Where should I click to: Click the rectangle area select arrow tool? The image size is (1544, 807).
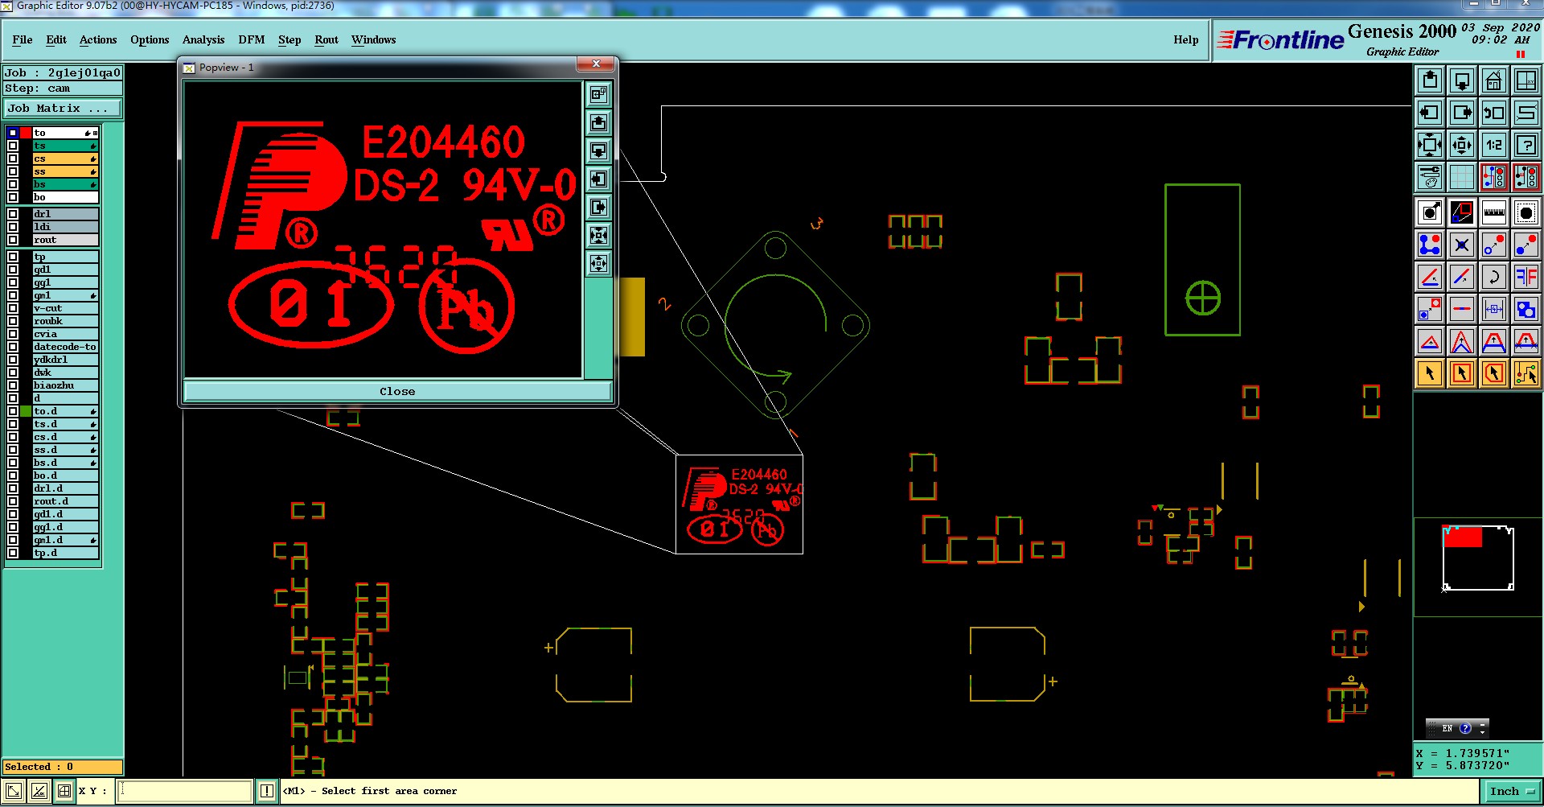1462,373
